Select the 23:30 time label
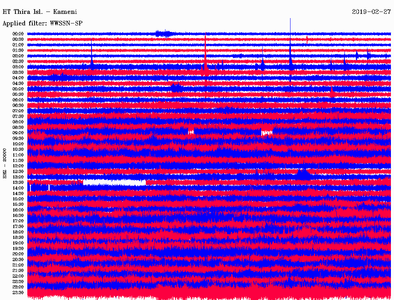The width and height of the screenshot is (394, 300). (18, 293)
